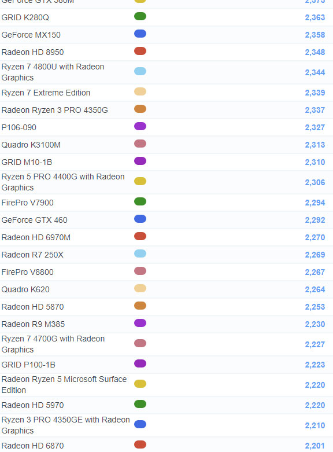The width and height of the screenshot is (333, 452).
Task: Click the red swatch beside Radeon HD 6970M
Action: pyautogui.click(x=140, y=236)
